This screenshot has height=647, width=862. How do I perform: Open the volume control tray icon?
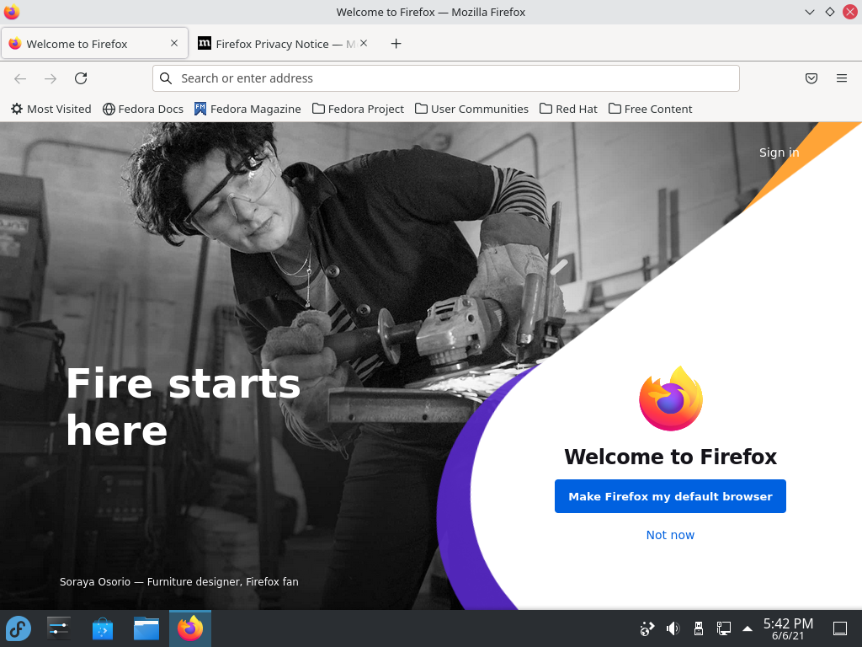[x=673, y=628]
